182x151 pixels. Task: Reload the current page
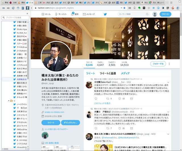pos(13,8)
